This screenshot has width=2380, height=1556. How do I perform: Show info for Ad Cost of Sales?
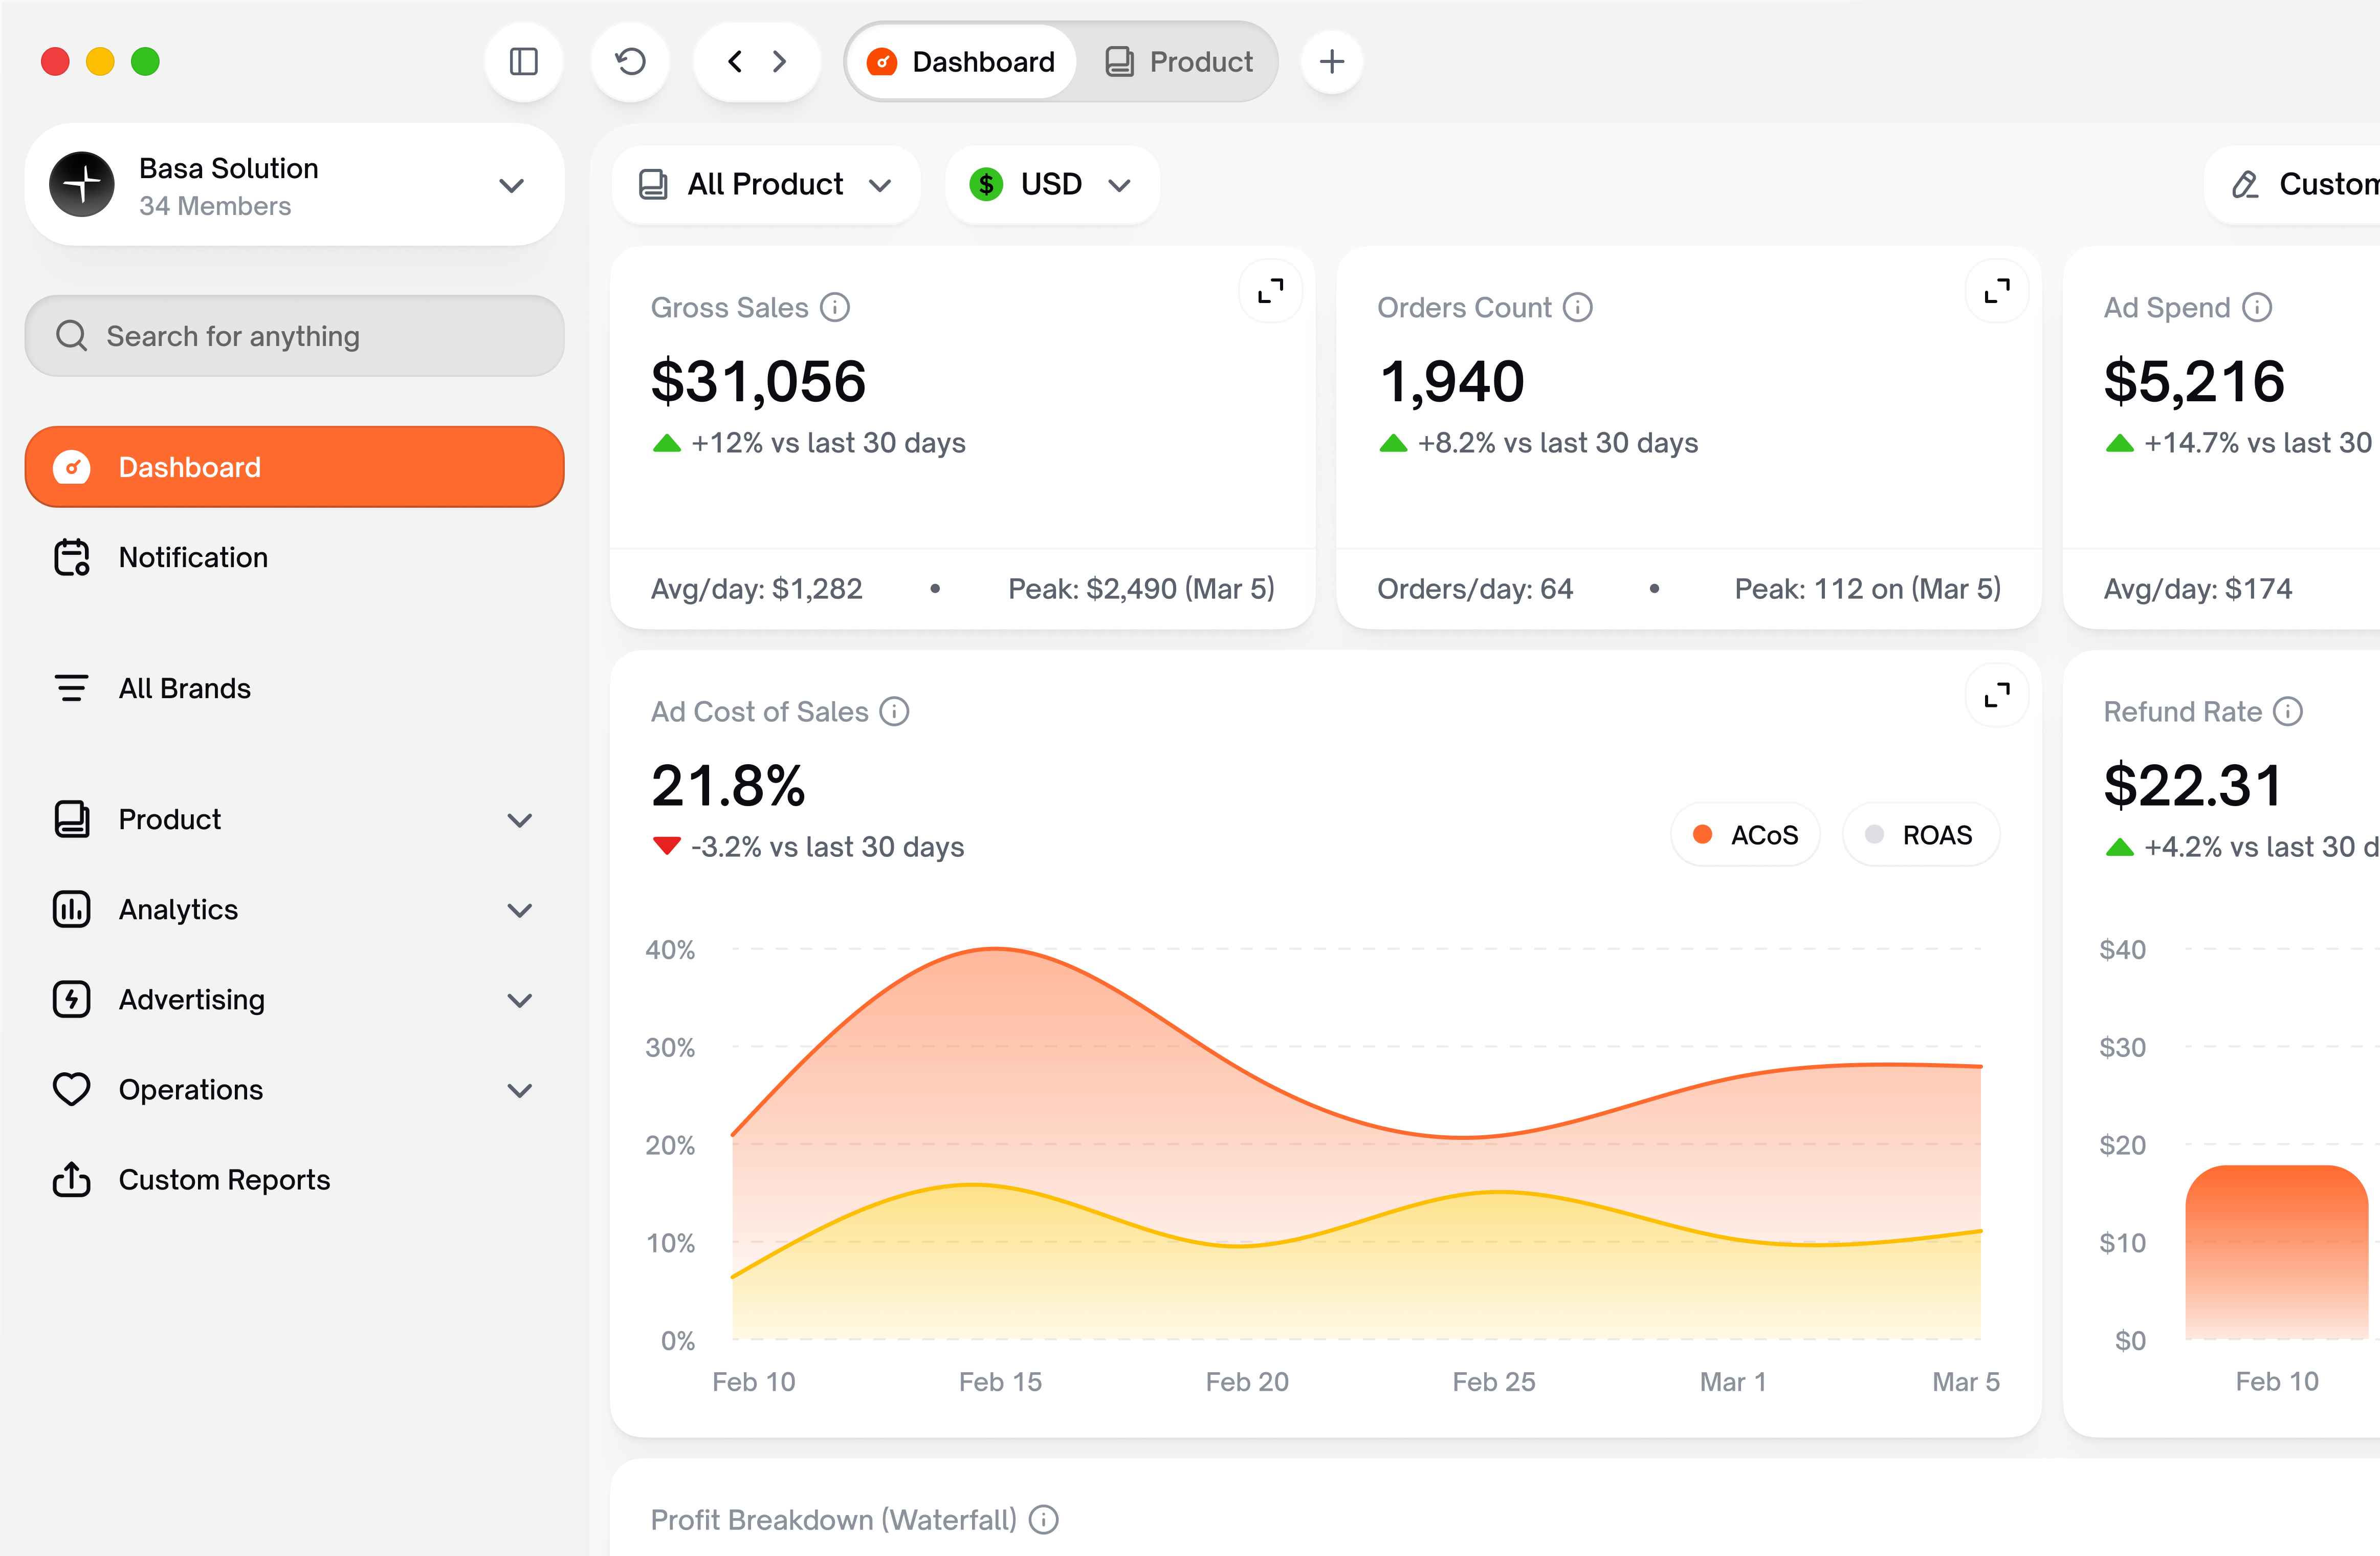pyautogui.click(x=894, y=711)
